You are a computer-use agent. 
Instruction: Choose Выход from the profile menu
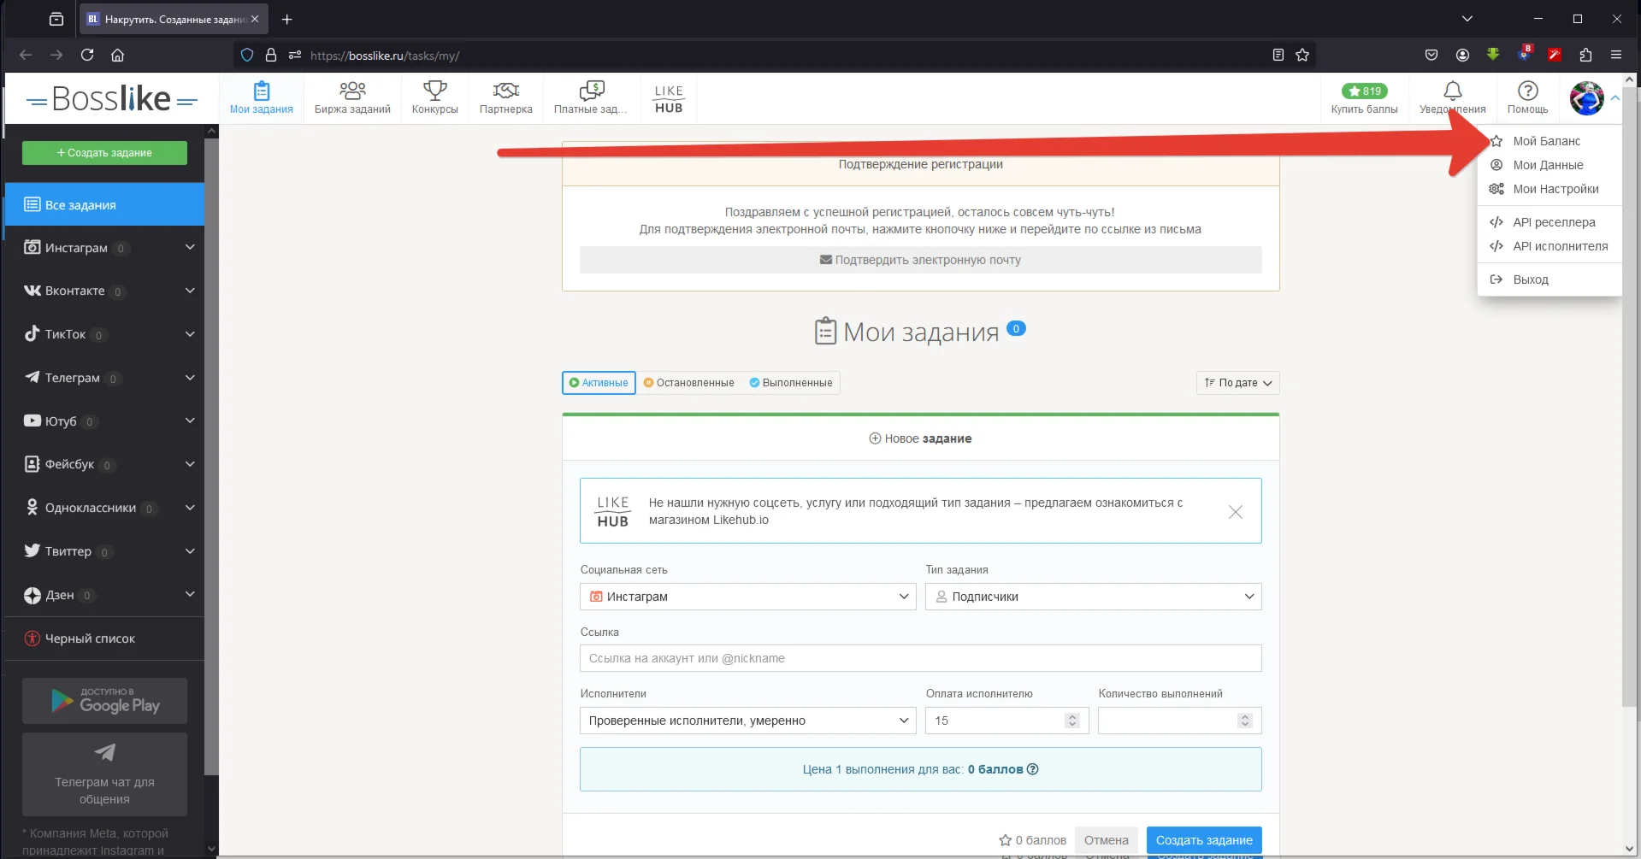1530,279
